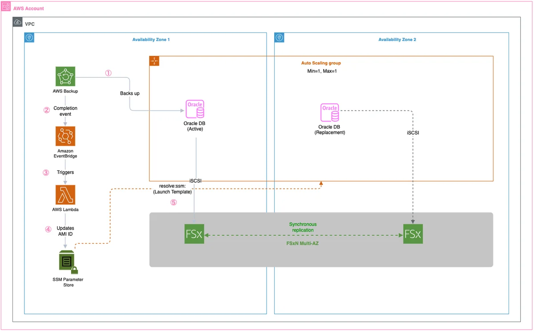Click the 'Updates AMI ID' label

point(65,231)
